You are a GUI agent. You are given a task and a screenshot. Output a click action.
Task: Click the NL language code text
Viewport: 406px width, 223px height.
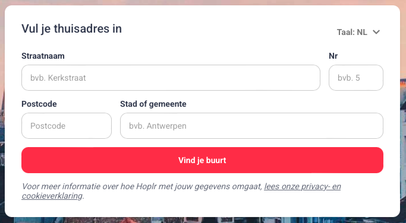(362, 32)
